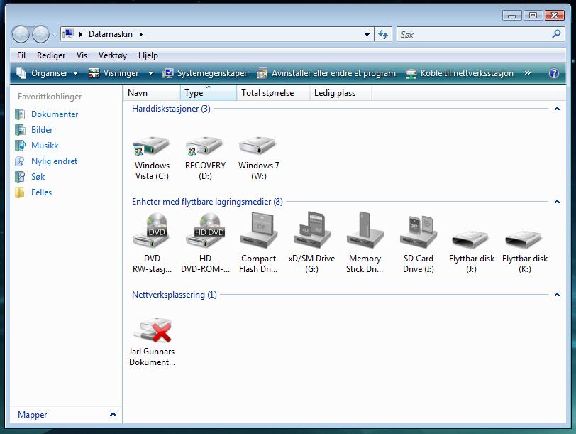Image resolution: width=576 pixels, height=434 pixels.
Task: Click Avinstaller eller endre et program
Action: tap(326, 73)
